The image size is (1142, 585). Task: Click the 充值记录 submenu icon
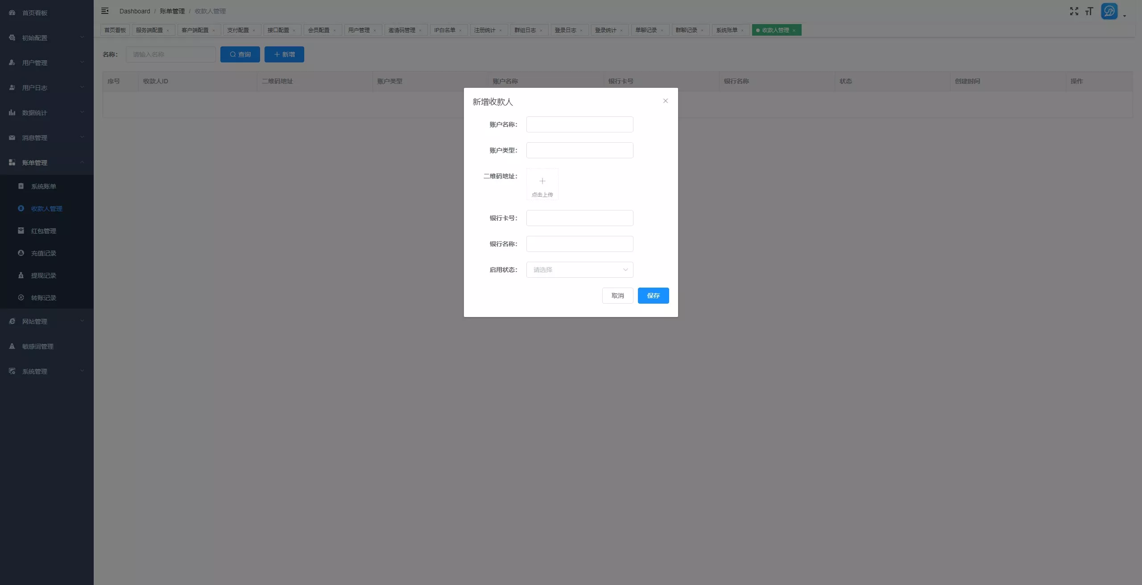tap(21, 253)
